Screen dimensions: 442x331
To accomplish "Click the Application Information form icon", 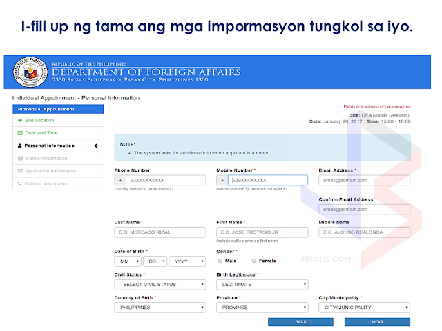I will click(x=20, y=171).
